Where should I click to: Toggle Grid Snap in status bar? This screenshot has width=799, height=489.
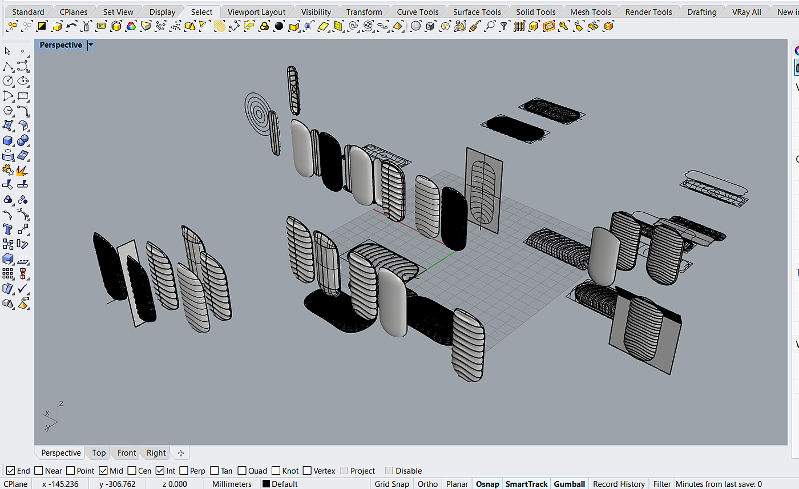coord(392,484)
